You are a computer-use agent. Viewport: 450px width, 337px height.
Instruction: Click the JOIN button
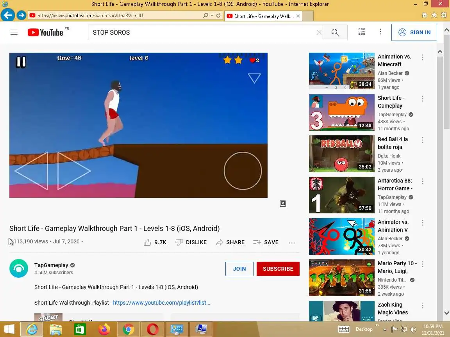239,269
